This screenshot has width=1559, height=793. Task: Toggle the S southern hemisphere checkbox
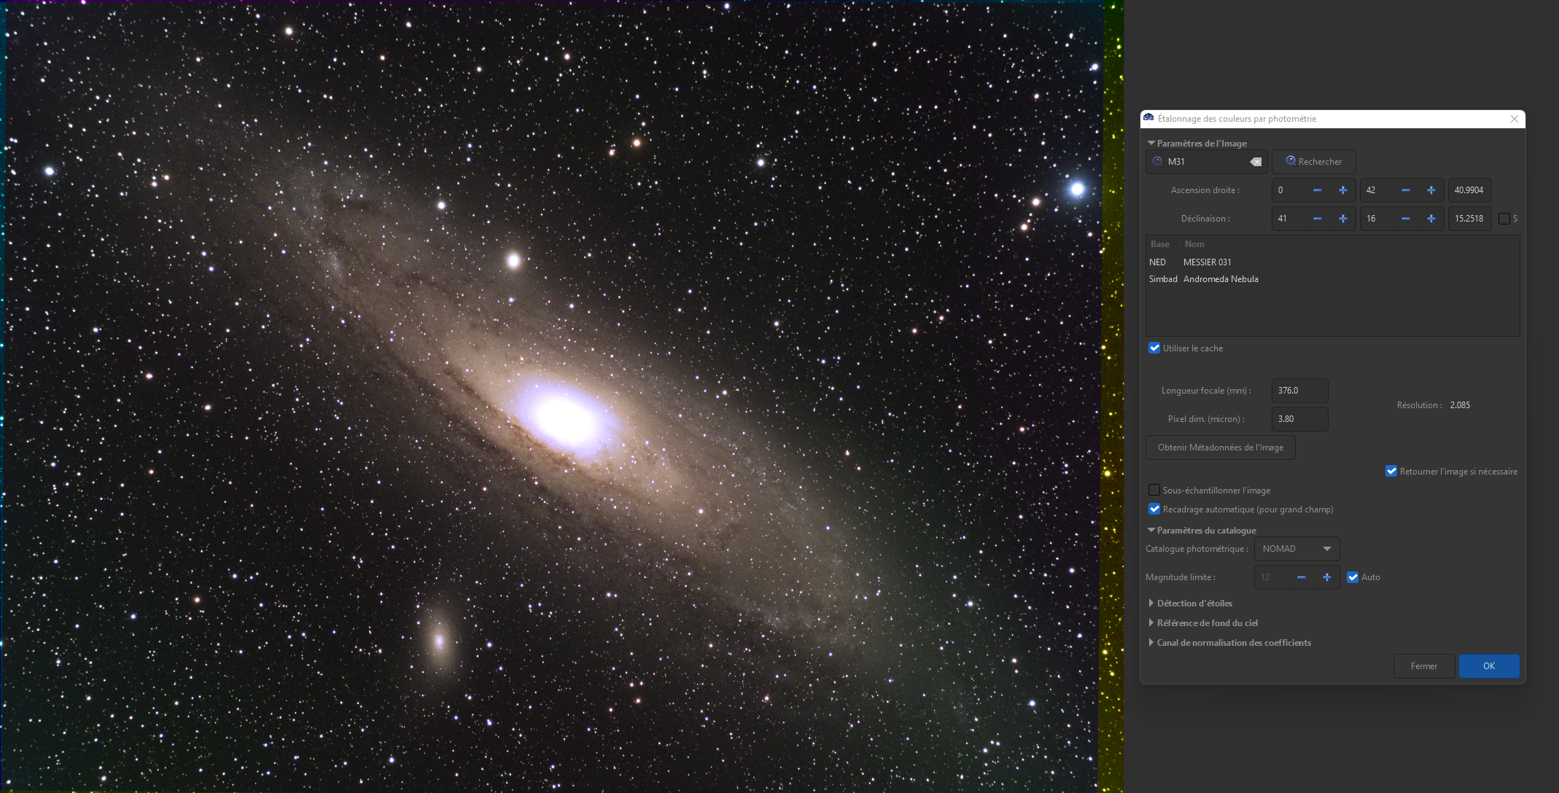pyautogui.click(x=1504, y=219)
